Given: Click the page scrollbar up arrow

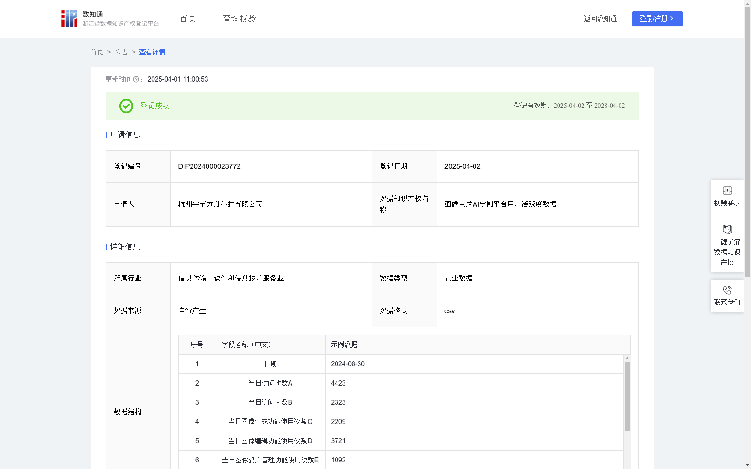Looking at the screenshot, I should click(747, 3).
